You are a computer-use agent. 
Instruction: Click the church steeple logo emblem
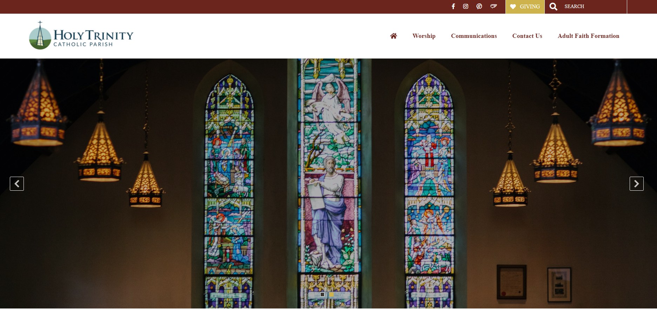[x=40, y=36]
